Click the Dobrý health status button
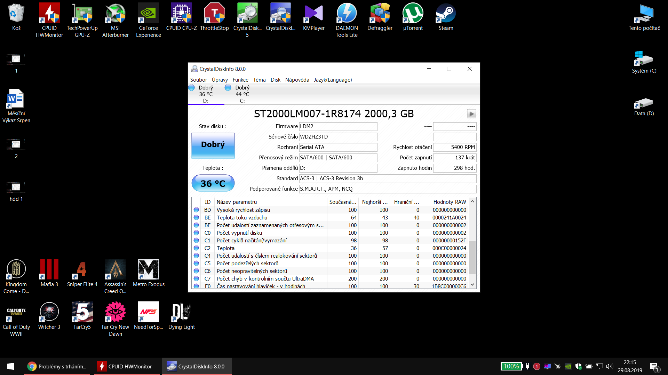 213,145
